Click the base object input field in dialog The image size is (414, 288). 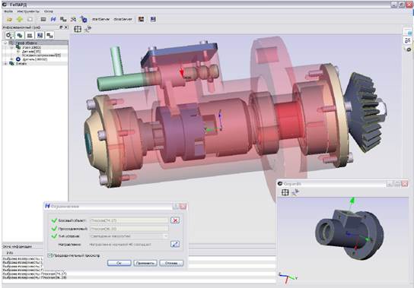(x=129, y=220)
